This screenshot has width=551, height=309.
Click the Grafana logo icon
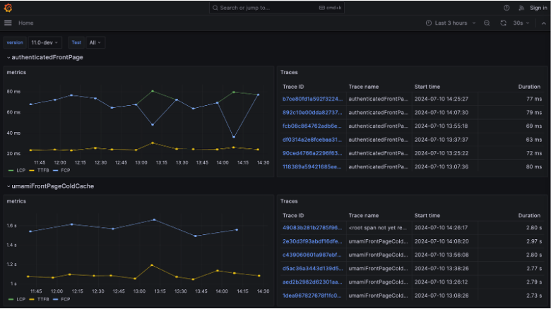tap(8, 8)
